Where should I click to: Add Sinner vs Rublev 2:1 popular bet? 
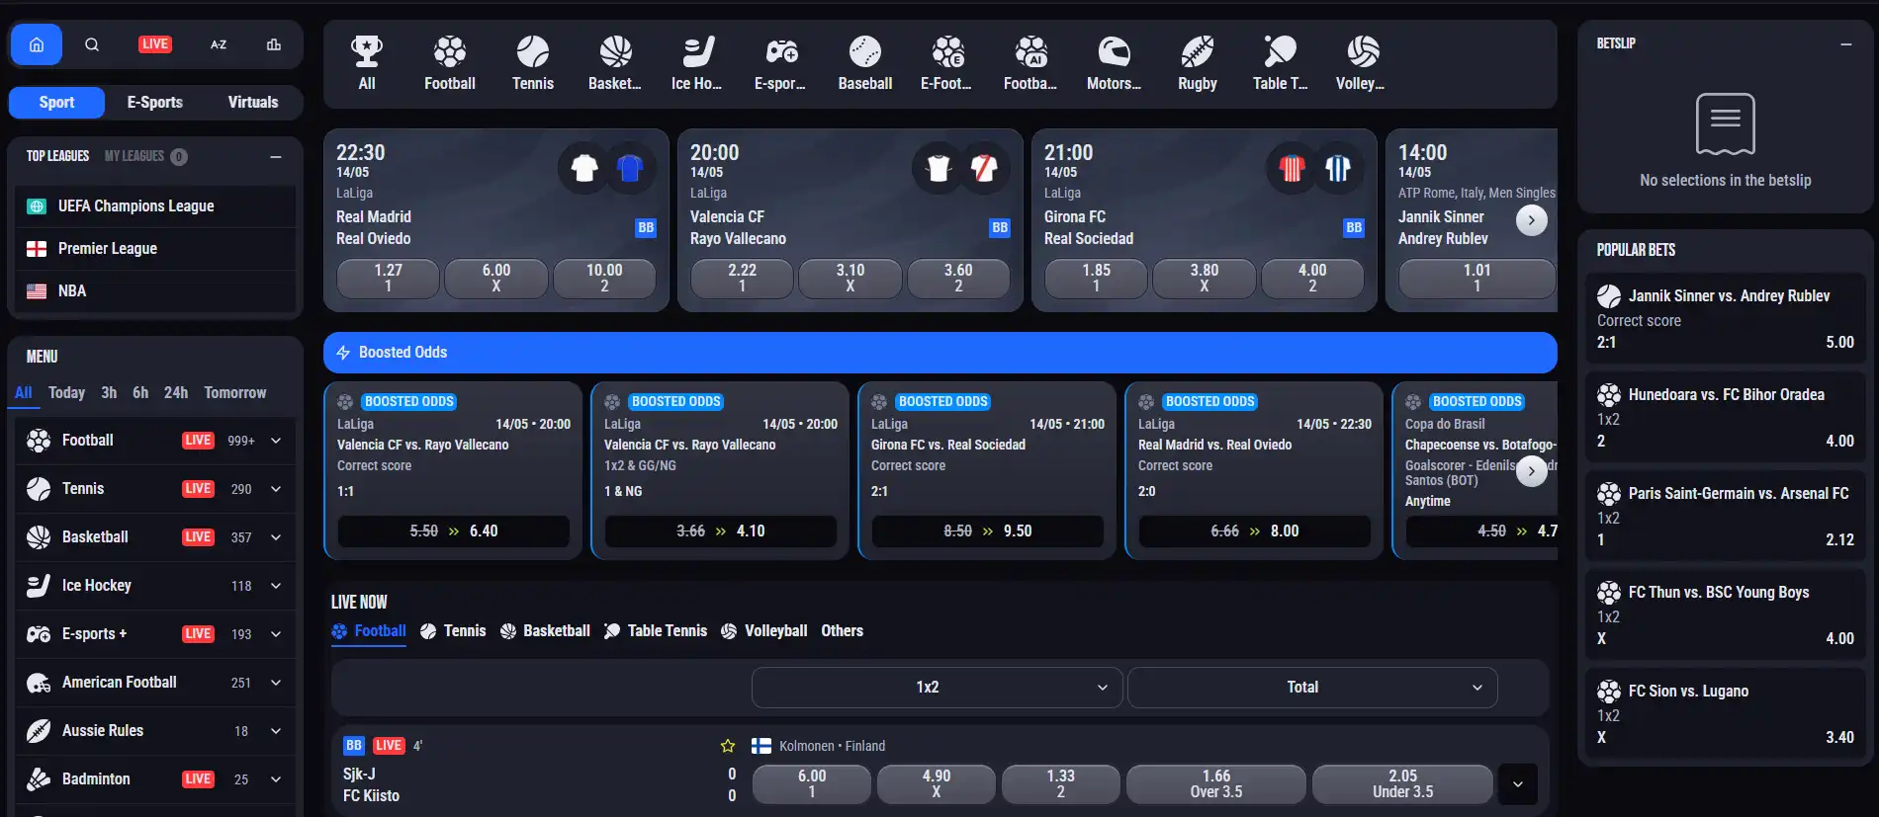pos(1726,319)
